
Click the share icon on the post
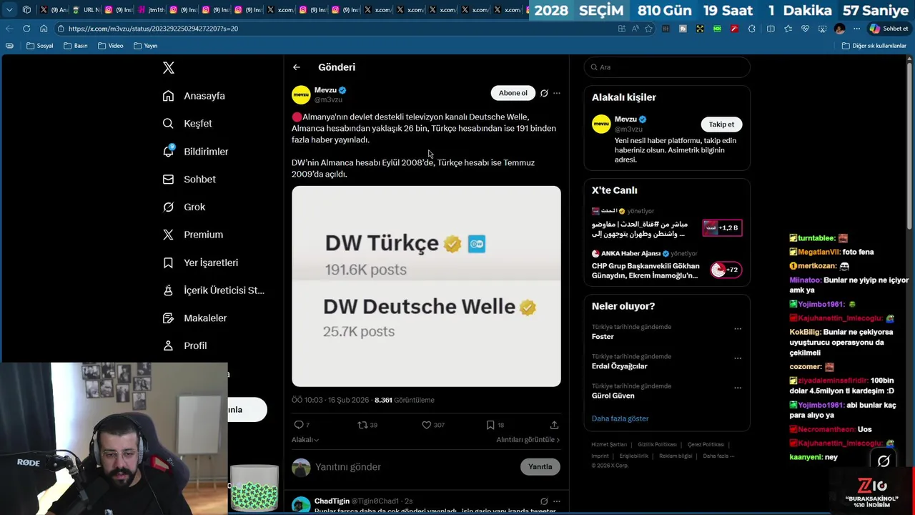(554, 425)
